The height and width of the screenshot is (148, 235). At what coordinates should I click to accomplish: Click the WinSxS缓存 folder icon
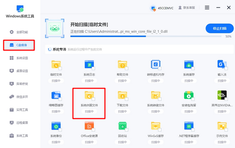155,126
